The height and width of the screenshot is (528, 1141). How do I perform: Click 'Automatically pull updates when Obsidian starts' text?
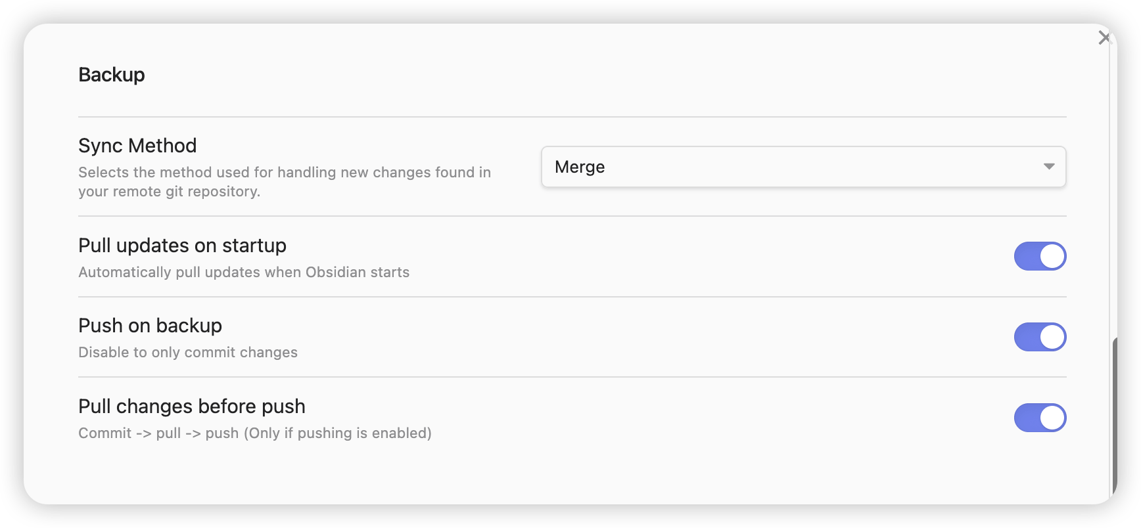click(244, 273)
